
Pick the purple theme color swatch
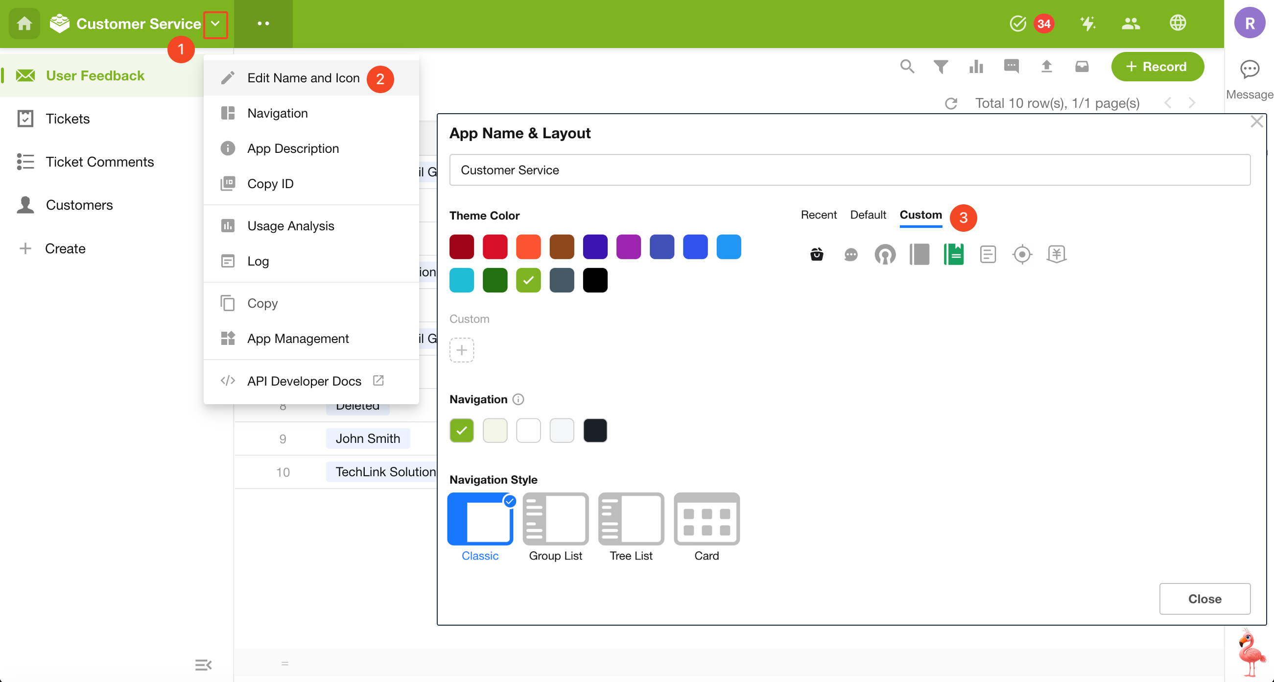pos(628,247)
